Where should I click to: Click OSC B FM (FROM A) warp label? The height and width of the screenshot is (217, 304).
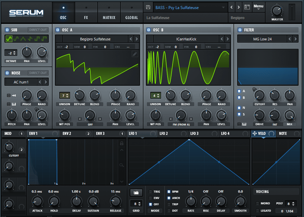(181, 124)
